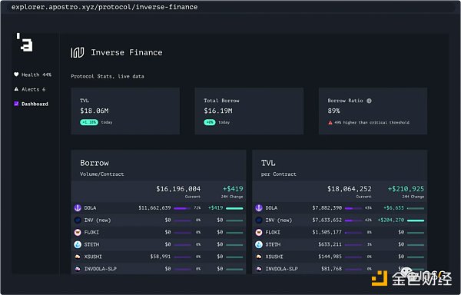
Task: Select the INVDOLA-SLP row in Borrow table
Action: 158,269
